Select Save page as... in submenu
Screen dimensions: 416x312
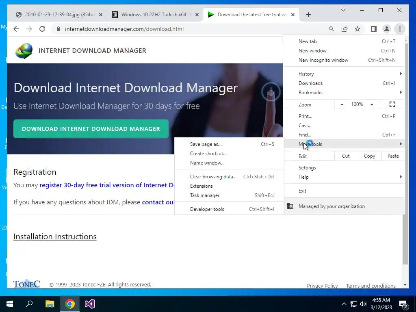pyautogui.click(x=229, y=144)
